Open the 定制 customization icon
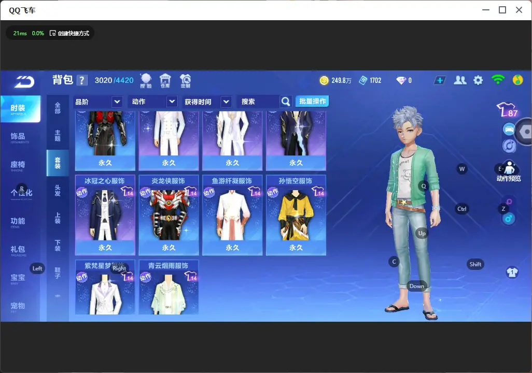This screenshot has height=373, width=532. (185, 81)
